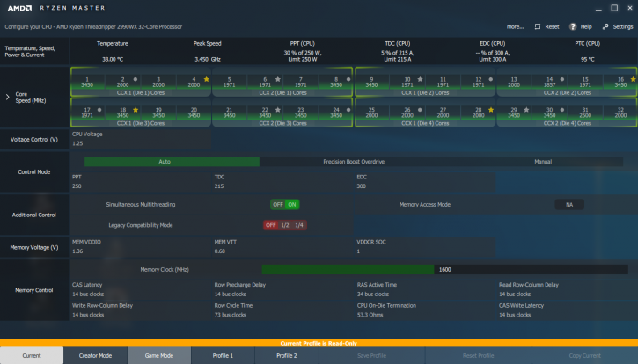638x364 pixels.
Task: Click gold star on core 28
Action: tap(491, 110)
